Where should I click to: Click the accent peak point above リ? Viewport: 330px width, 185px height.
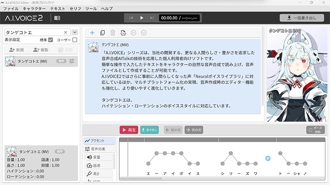pos(231,153)
